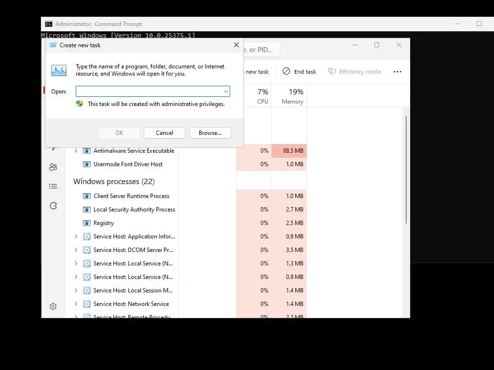494x370 pixels.
Task: Click the Command Prompt title bar icon
Action: click(x=49, y=24)
